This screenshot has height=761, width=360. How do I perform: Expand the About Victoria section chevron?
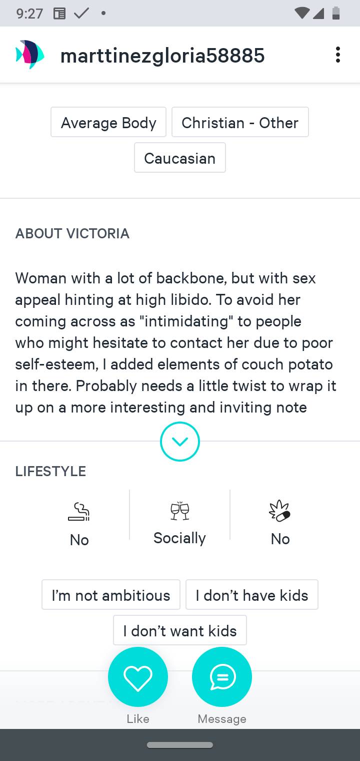180,442
